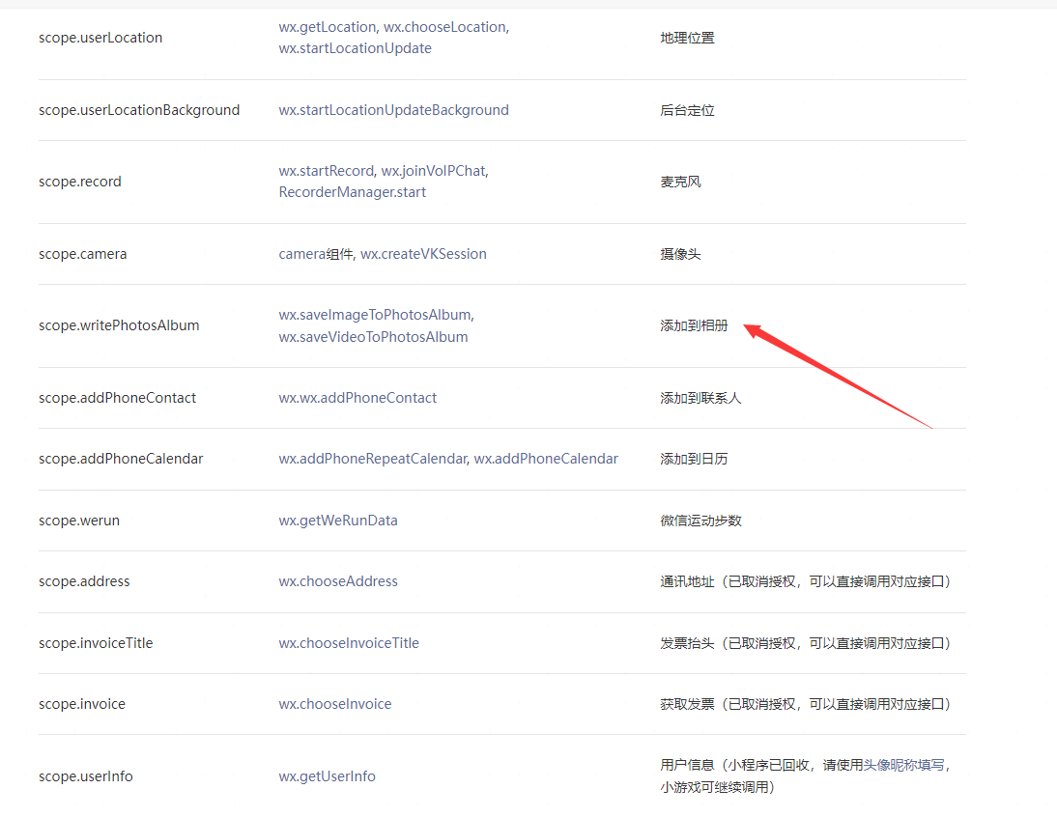Open the wx.chooseAddress link

click(338, 581)
